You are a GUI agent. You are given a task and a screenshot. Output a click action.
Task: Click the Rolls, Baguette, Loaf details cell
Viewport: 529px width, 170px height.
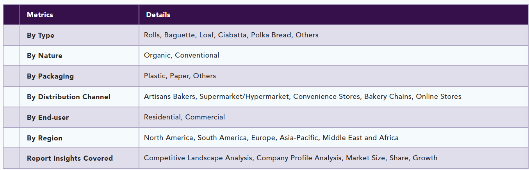[x=231, y=35]
